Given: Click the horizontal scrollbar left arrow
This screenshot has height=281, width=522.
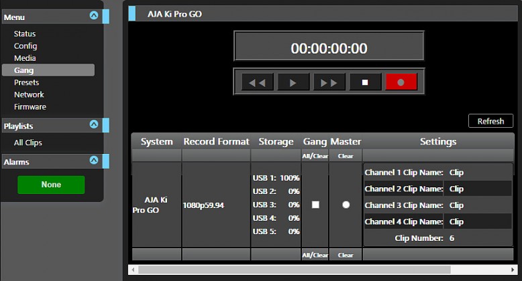Looking at the screenshot, I should tap(133, 270).
